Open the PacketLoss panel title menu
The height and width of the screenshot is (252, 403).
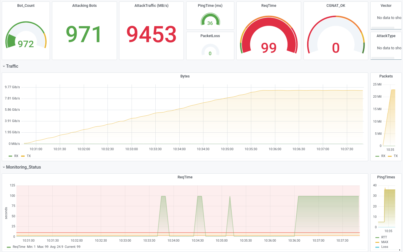coord(210,36)
